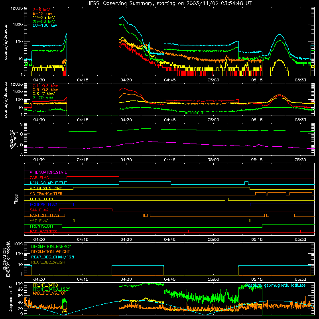
Task: Click the FRONT_RATIO_1225 legend label
Action: pos(52,289)
